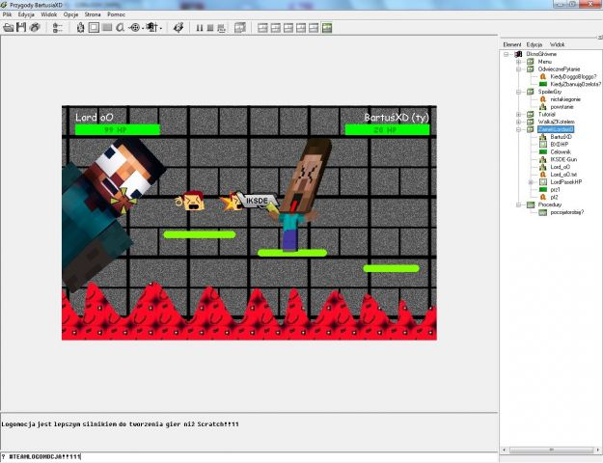Open dropdown arrow next to web element icon

pyautogui.click(x=143, y=28)
